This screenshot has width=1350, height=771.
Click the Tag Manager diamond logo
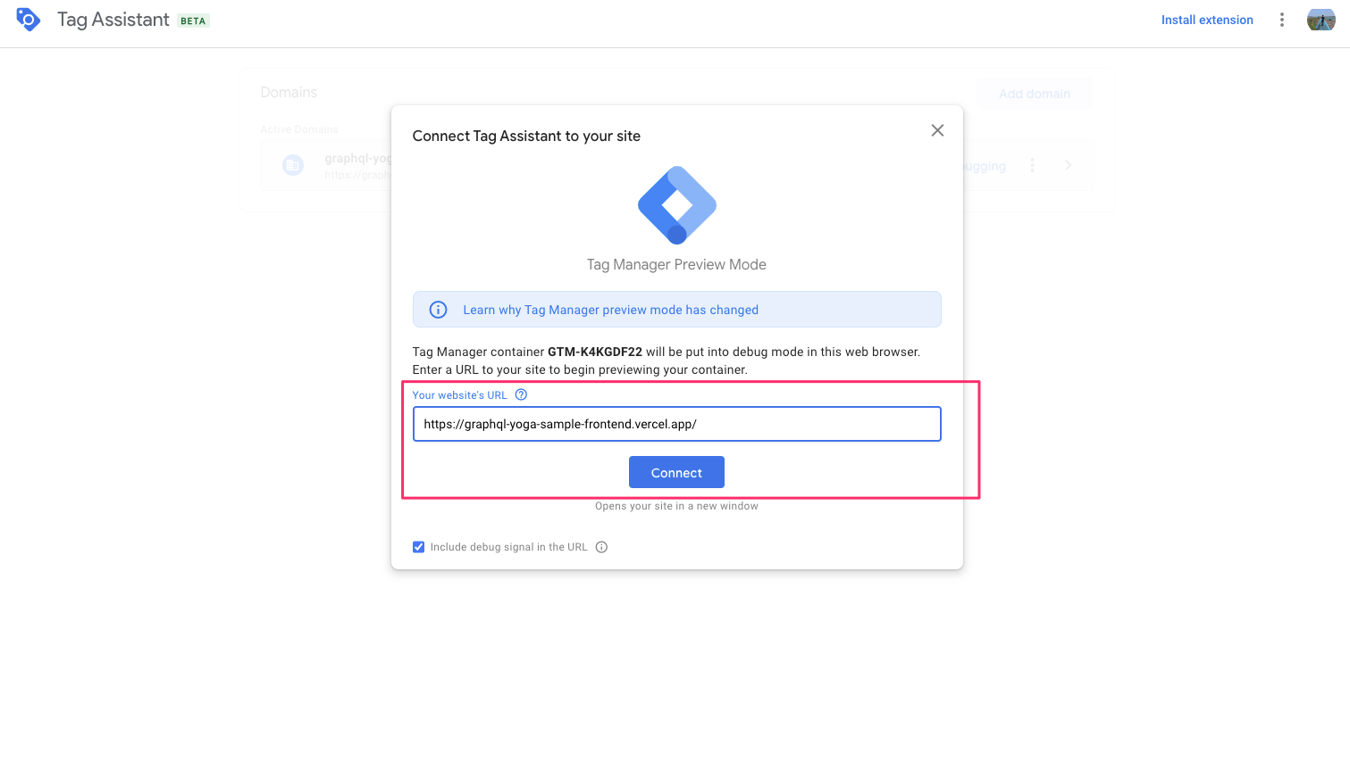(x=677, y=205)
